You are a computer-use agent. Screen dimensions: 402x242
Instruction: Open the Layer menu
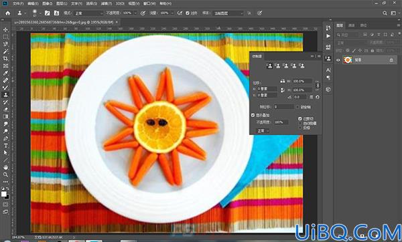pos(62,3)
